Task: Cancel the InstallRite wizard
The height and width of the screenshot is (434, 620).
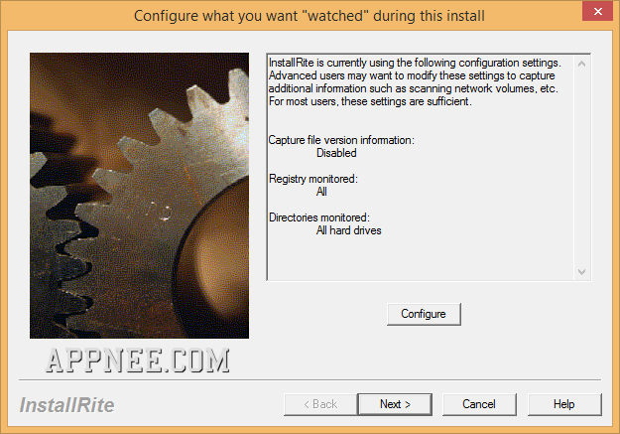Action: tap(479, 404)
